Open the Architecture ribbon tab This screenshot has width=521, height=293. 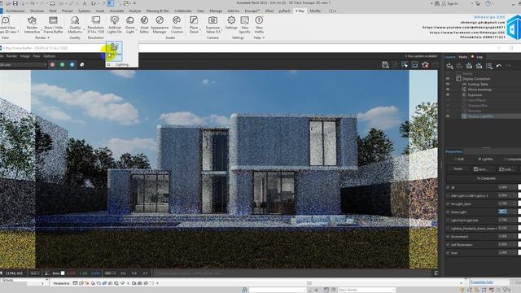click(x=15, y=11)
